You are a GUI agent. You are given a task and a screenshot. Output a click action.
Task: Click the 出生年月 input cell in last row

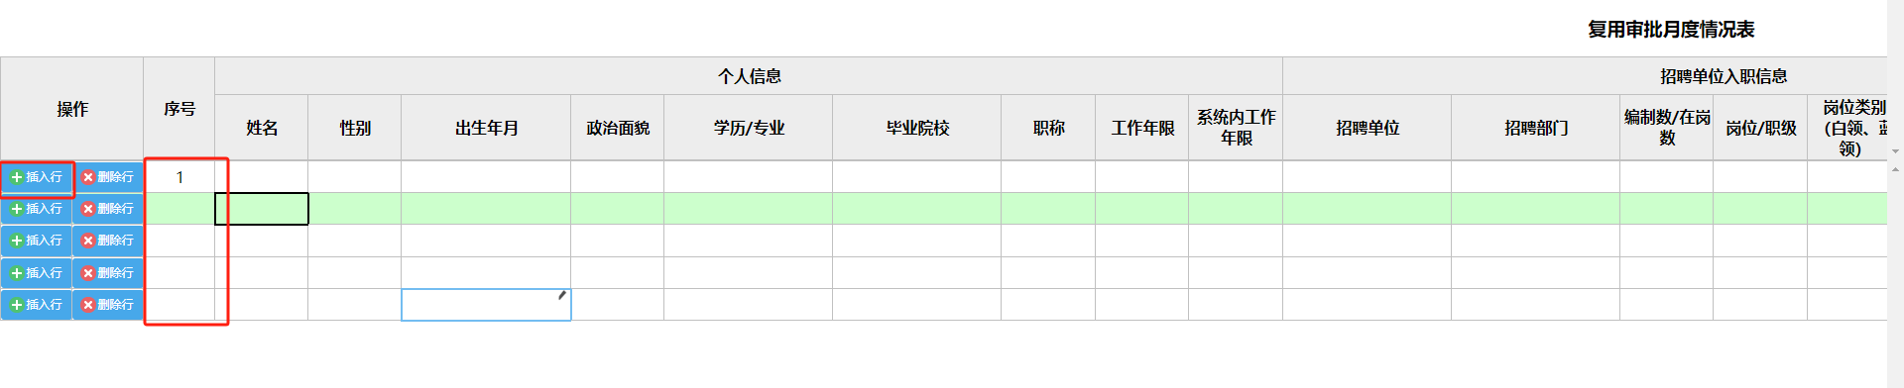486,305
